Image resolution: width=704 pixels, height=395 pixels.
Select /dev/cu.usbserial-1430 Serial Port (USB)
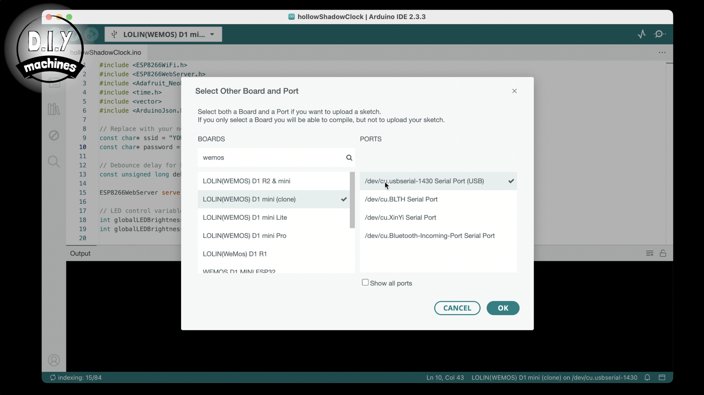pos(438,181)
